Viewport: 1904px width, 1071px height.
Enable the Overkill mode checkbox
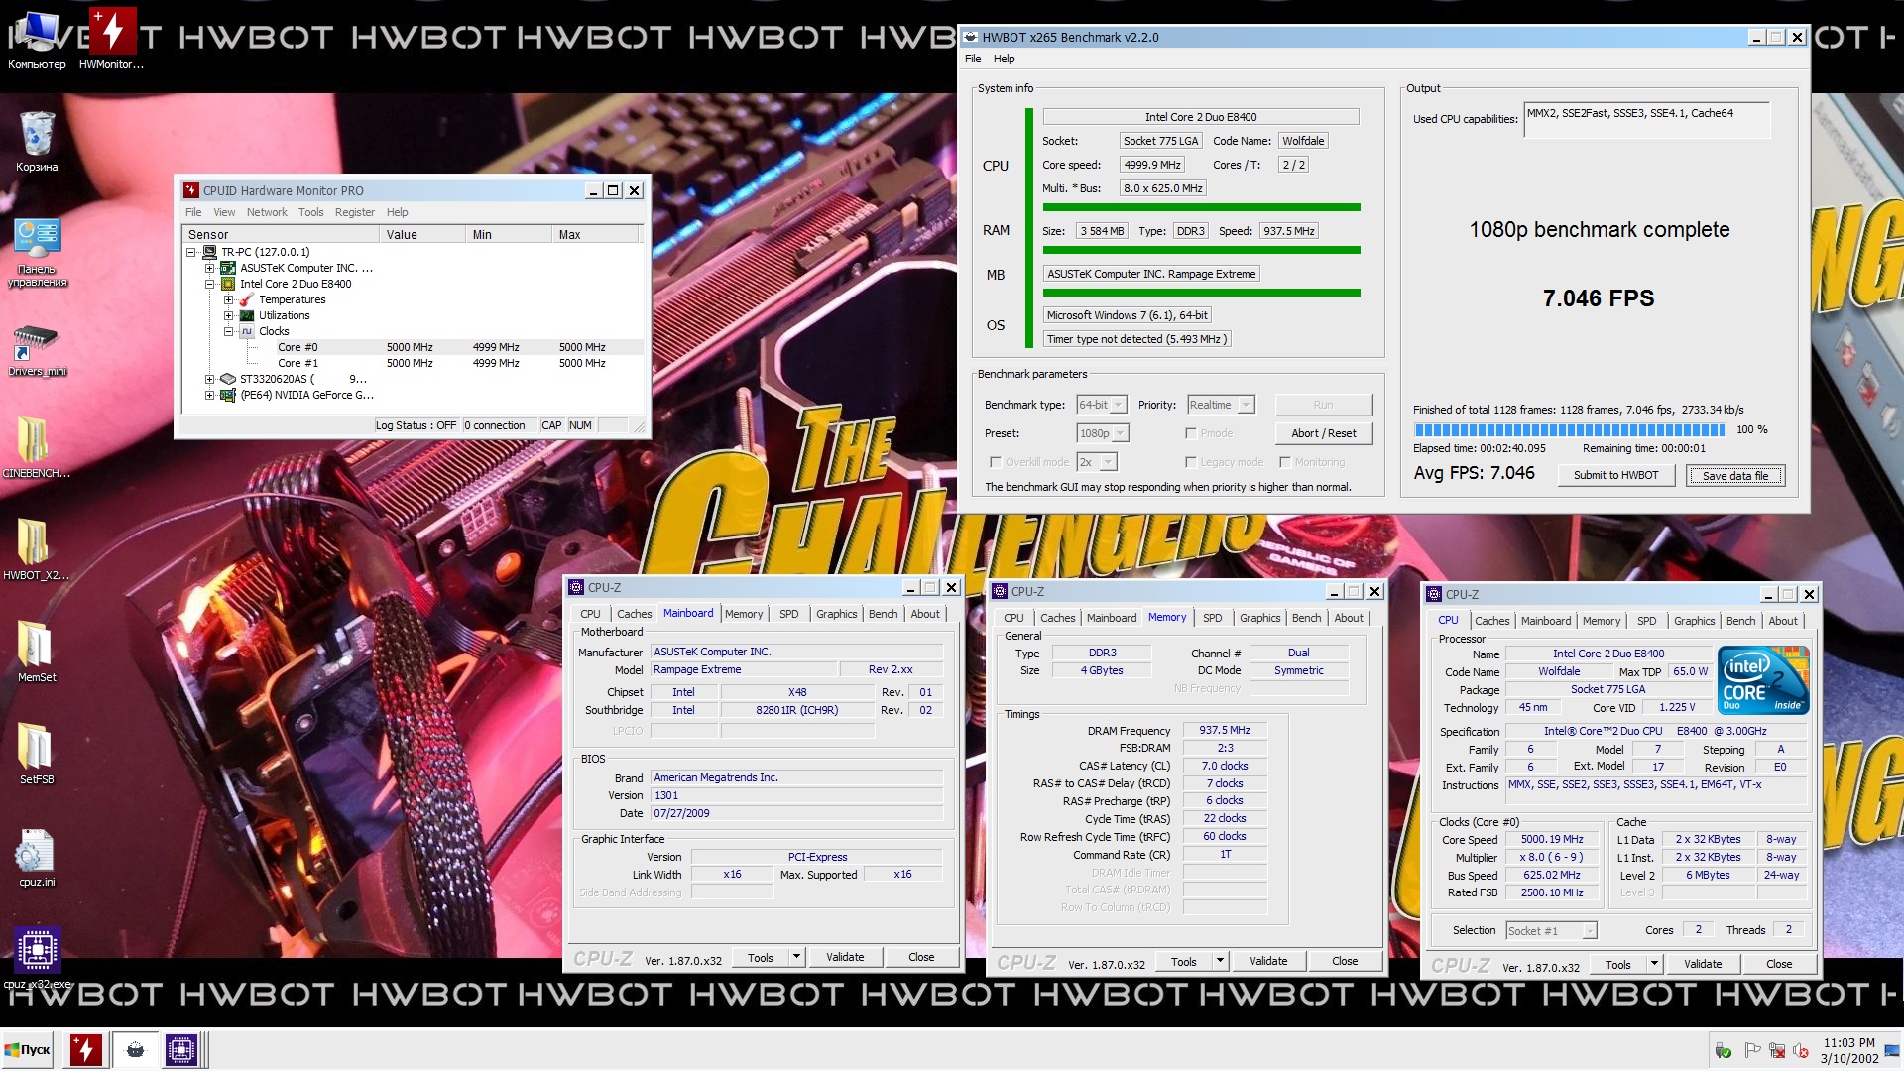point(995,462)
